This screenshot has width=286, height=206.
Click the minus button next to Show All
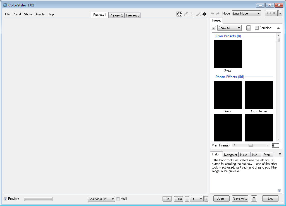point(248,28)
